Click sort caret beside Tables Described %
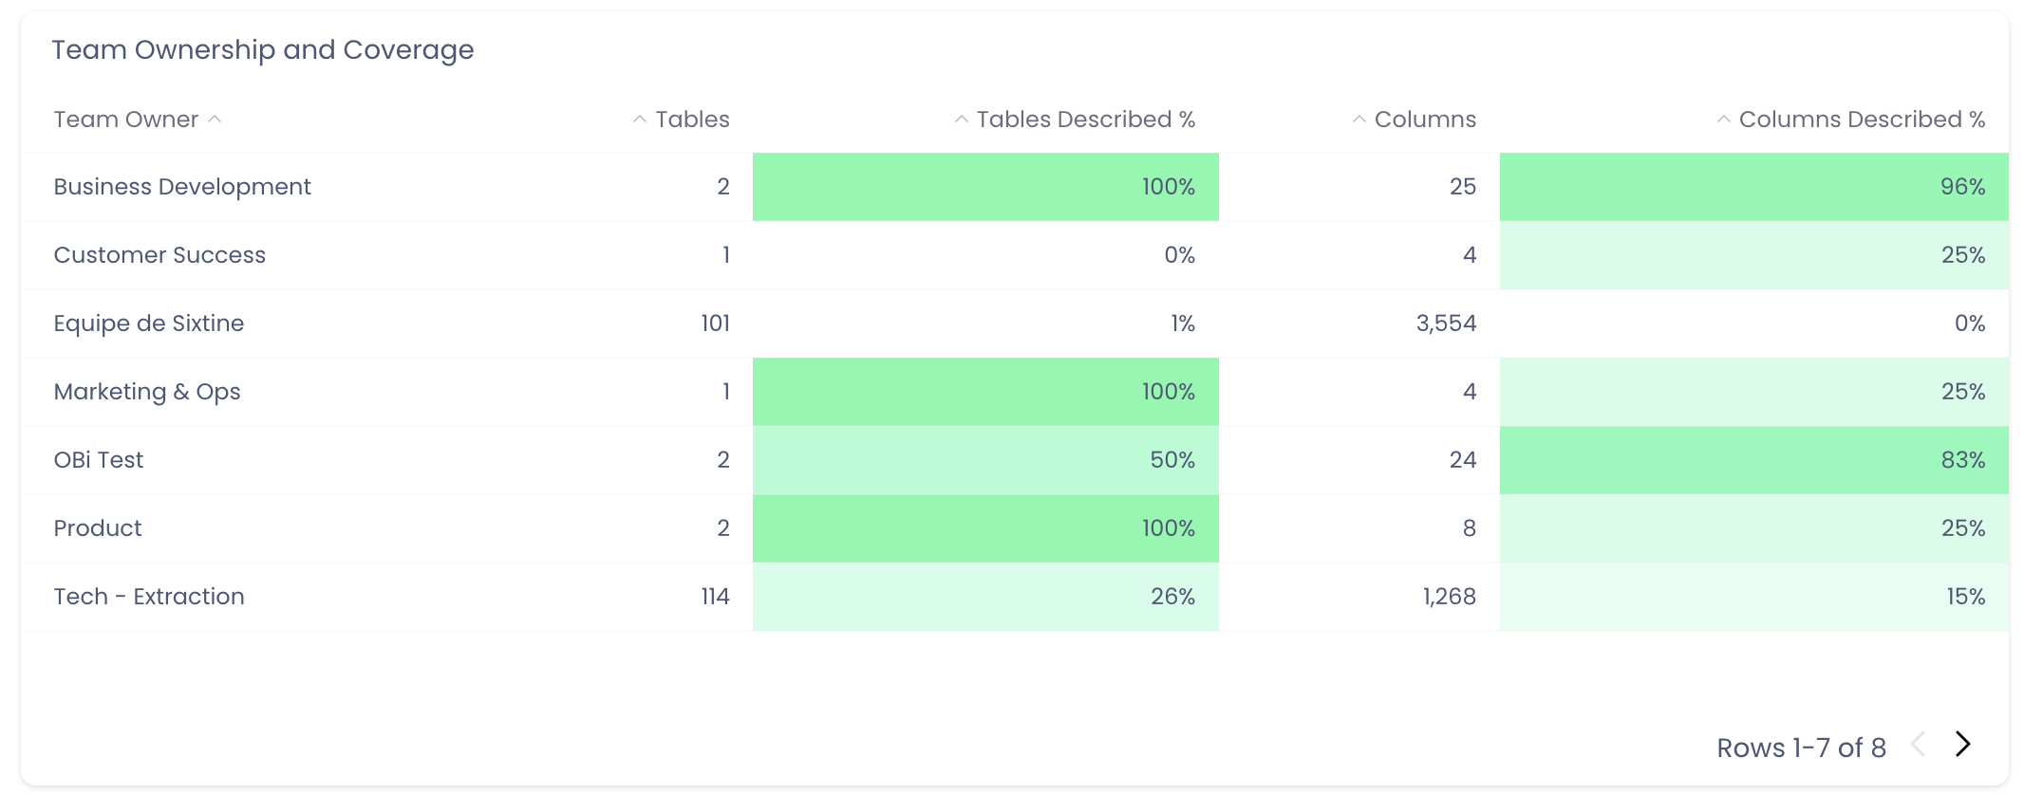The image size is (2024, 795). coord(962,120)
